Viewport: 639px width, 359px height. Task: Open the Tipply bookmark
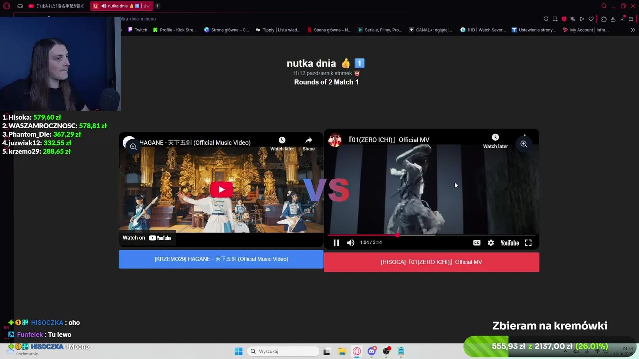pyautogui.click(x=278, y=30)
